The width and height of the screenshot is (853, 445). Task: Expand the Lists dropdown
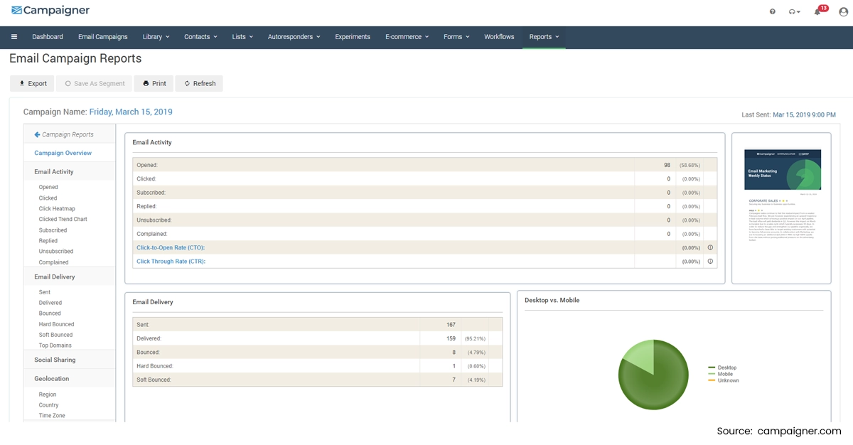coord(242,37)
